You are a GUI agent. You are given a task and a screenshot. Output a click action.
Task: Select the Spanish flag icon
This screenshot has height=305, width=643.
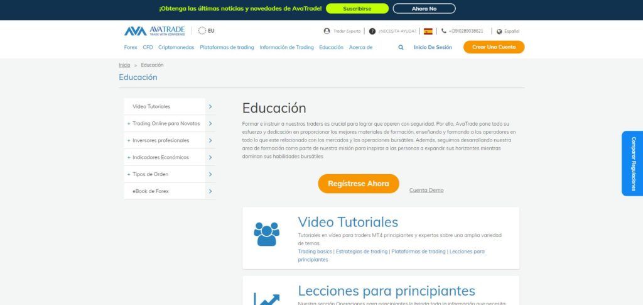pyautogui.click(x=428, y=31)
